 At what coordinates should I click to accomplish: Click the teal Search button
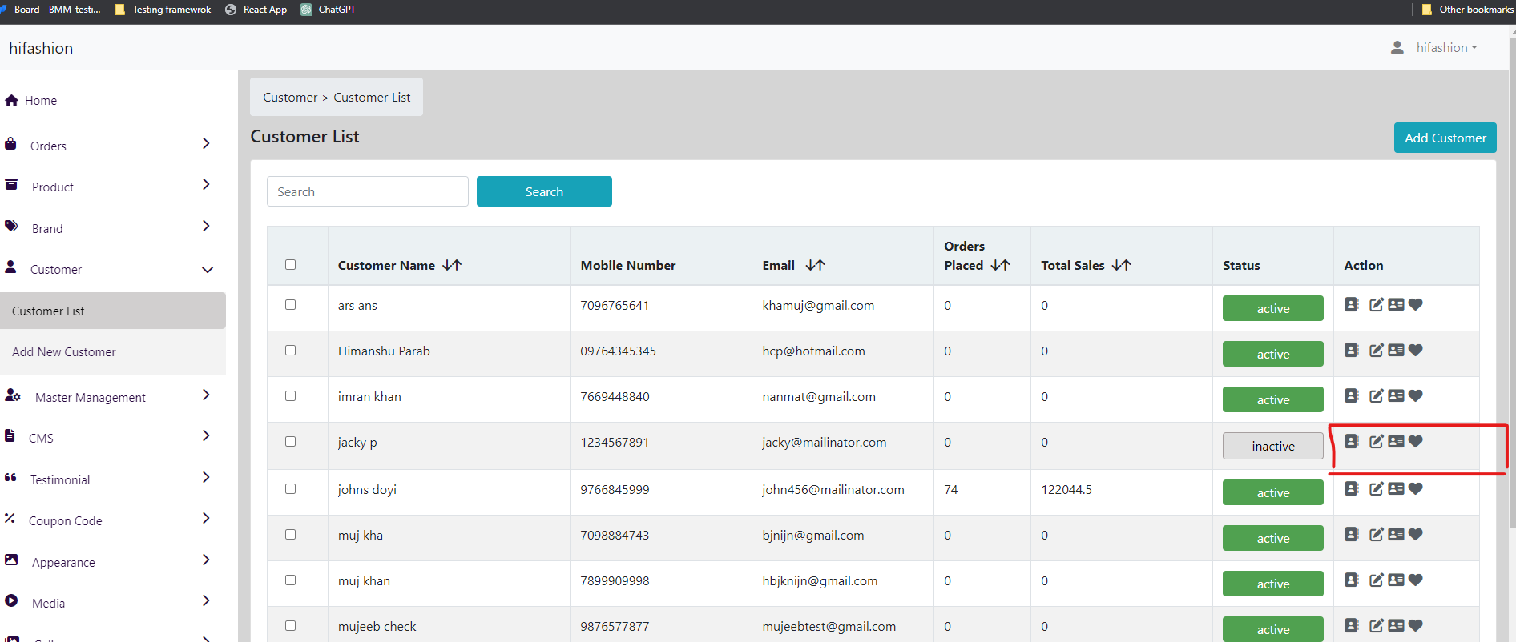(x=544, y=191)
